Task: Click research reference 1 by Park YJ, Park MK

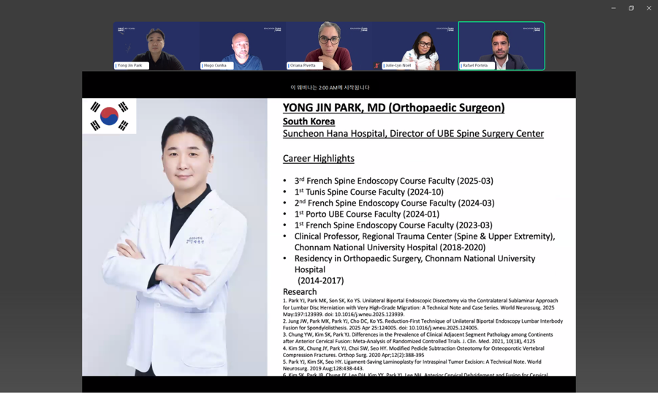Action: (x=420, y=307)
